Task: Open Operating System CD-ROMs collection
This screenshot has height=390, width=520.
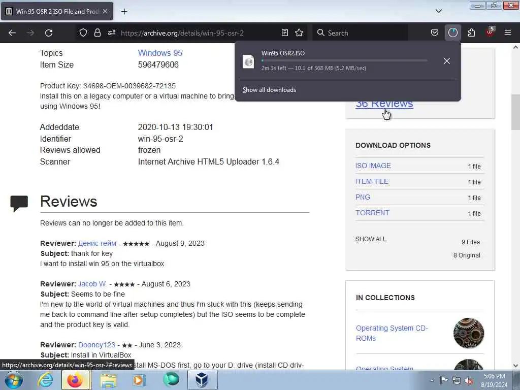Action: pos(392,333)
